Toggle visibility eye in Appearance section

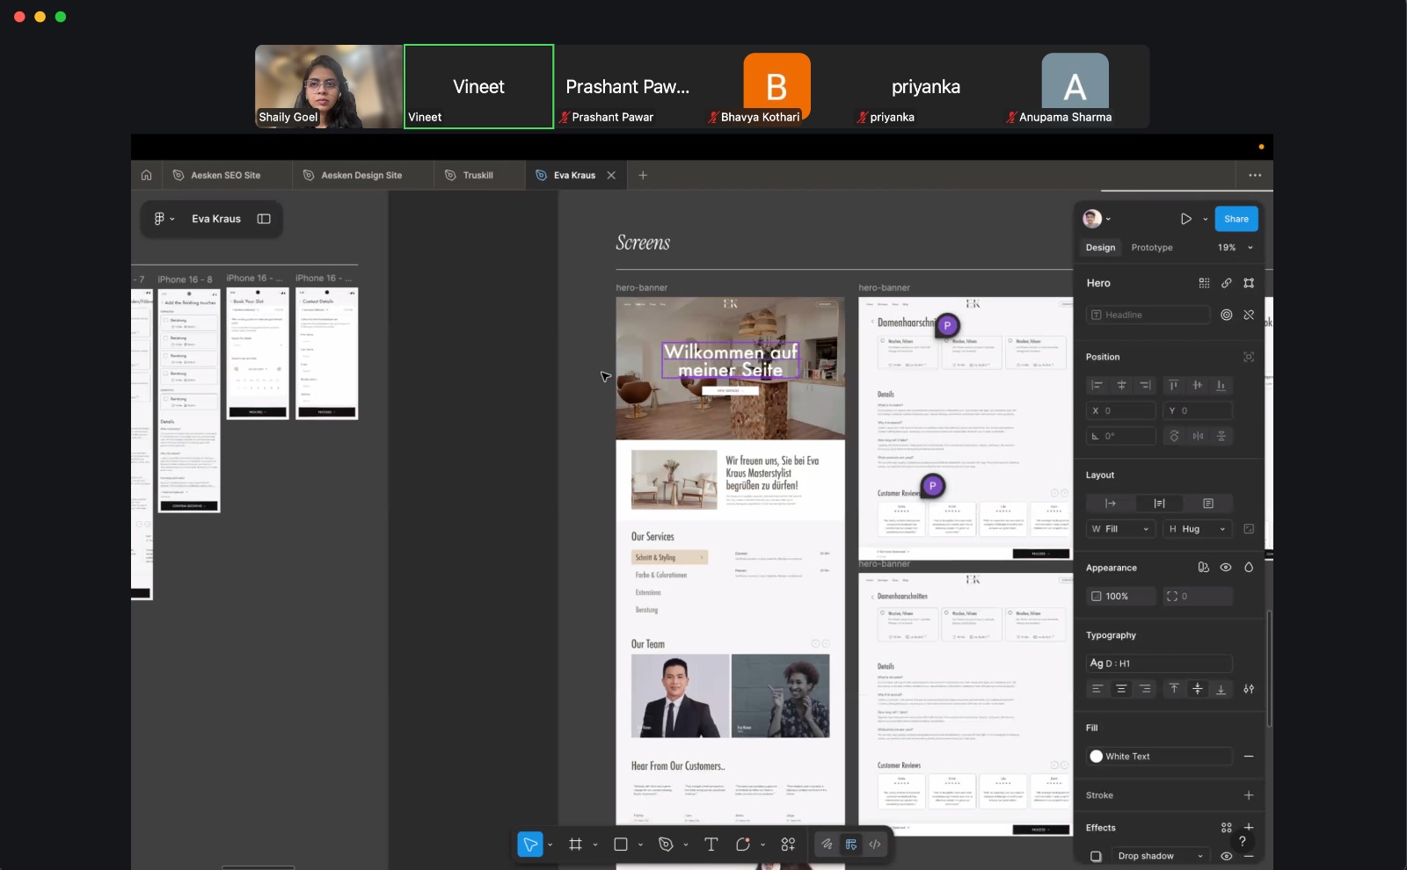click(1226, 568)
